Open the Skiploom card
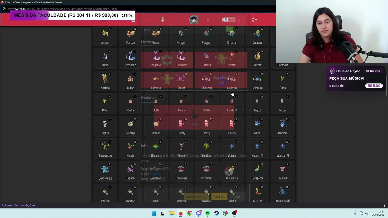The width and height of the screenshot is (388, 218). pyautogui.click(x=156, y=149)
